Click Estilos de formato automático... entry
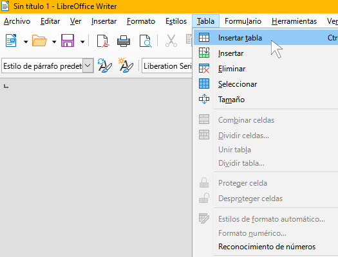This screenshot has width=338, height=257. coord(266,219)
